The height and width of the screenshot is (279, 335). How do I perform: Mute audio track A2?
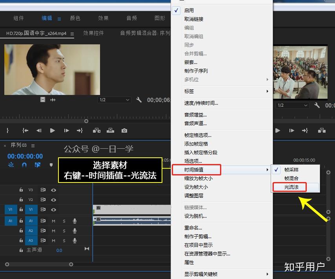[53, 231]
